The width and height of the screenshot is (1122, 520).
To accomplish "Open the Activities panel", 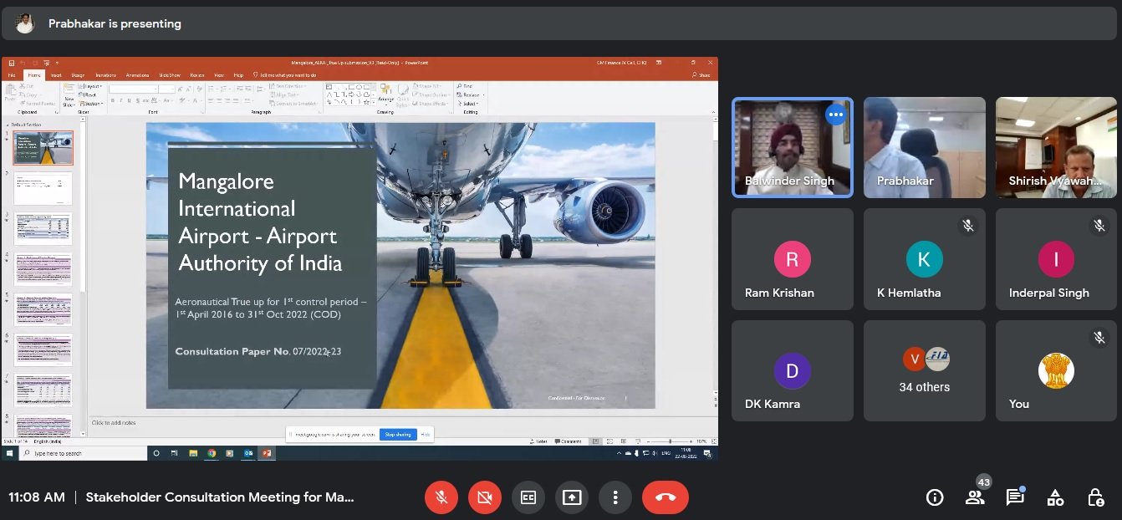I will pyautogui.click(x=1055, y=497).
